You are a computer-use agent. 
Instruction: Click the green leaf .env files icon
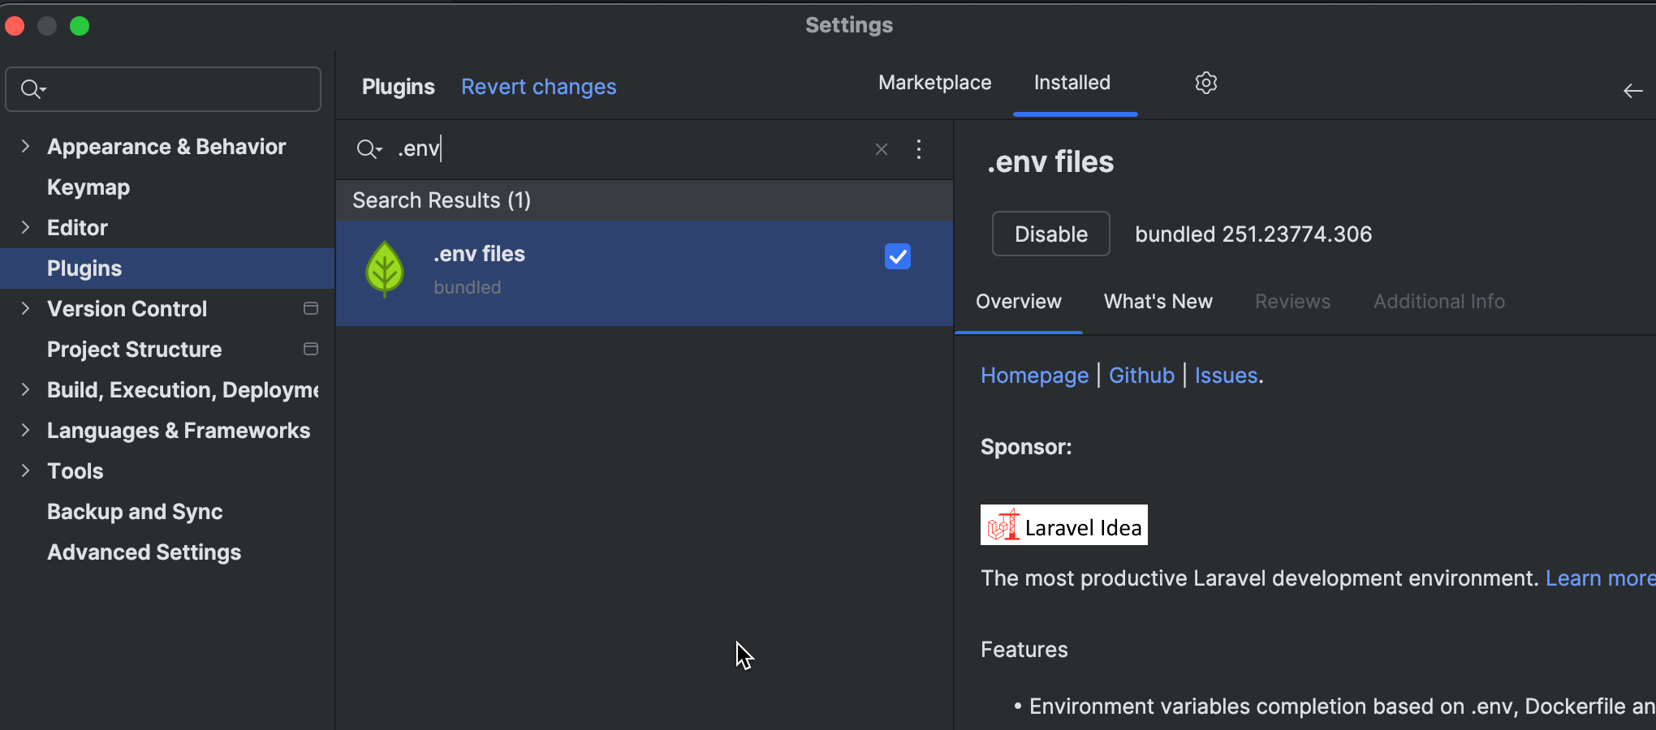tap(385, 269)
